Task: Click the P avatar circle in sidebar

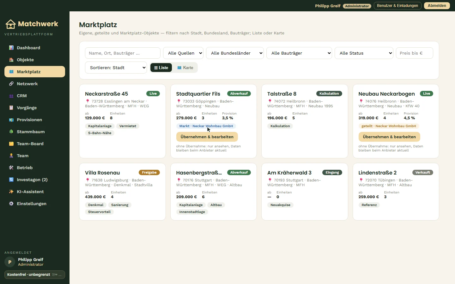Action: [x=10, y=262]
